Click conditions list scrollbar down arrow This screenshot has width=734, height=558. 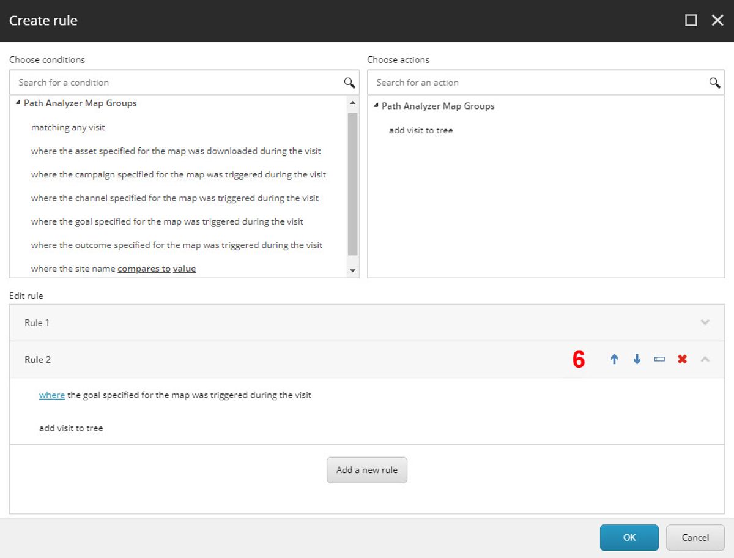click(352, 270)
